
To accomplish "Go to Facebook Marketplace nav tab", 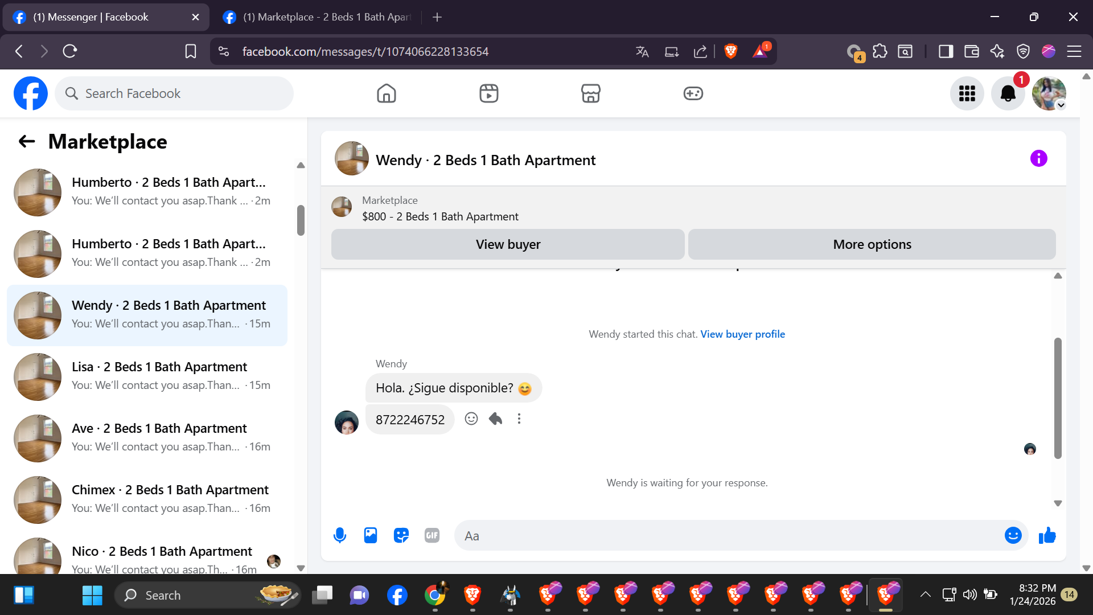I will click(x=590, y=94).
